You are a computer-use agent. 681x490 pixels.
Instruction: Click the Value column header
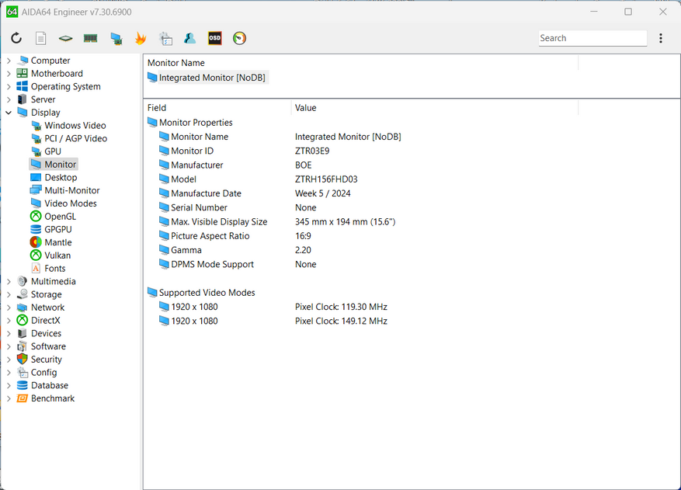point(305,108)
